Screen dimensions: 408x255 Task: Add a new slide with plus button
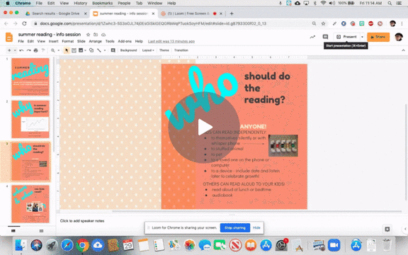pos(9,50)
